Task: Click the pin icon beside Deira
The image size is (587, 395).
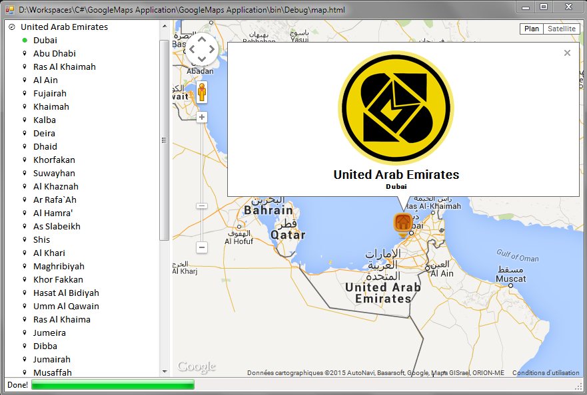Action: (25, 134)
